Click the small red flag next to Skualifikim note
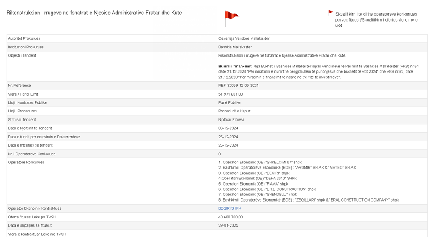The width and height of the screenshot is (436, 240). (330, 13)
